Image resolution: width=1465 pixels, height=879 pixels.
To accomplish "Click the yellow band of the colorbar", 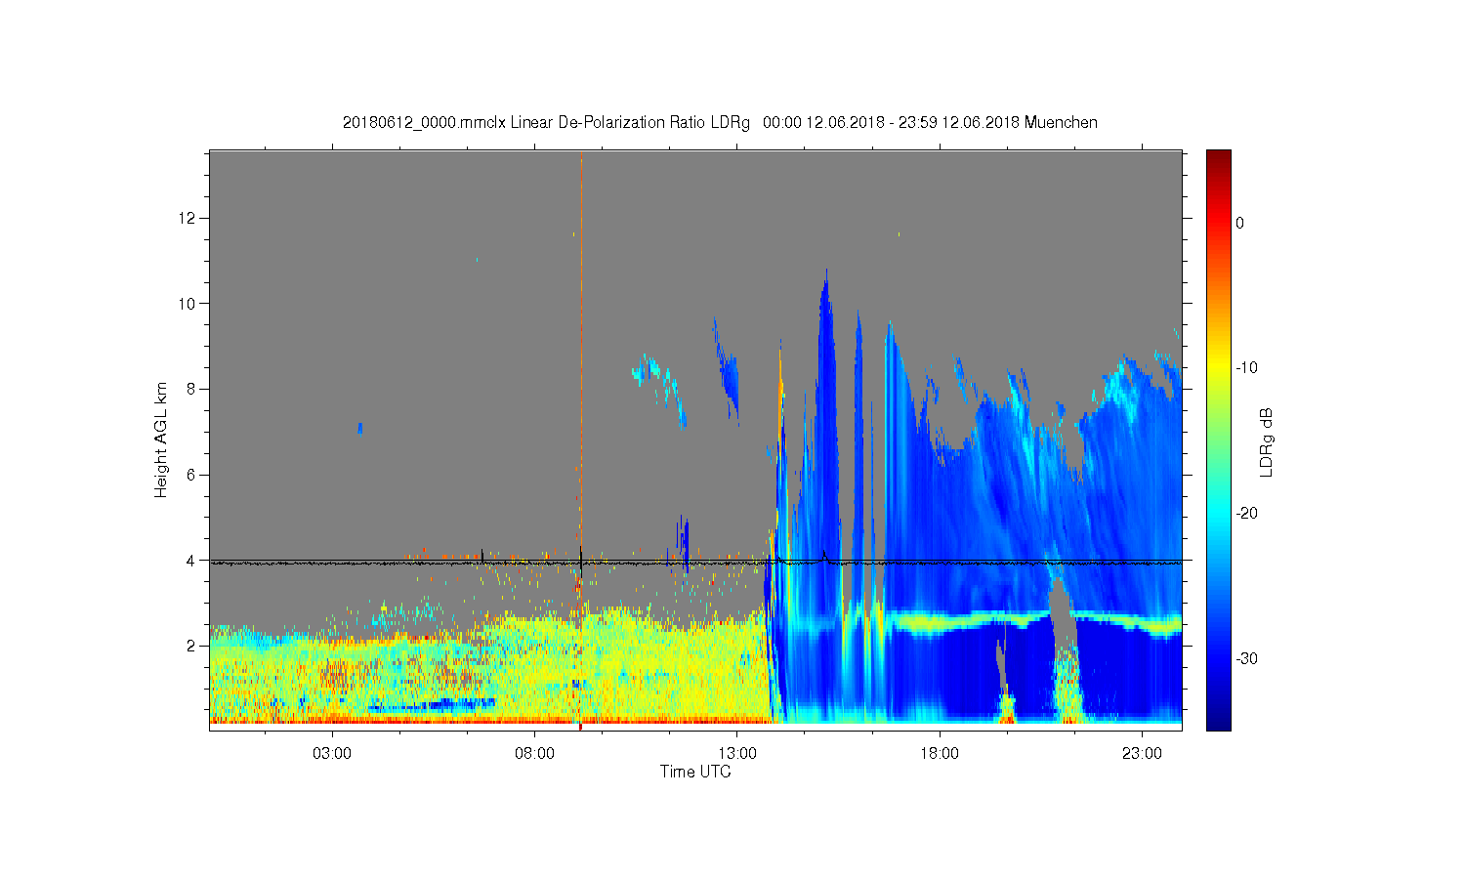I will coord(1218,368).
